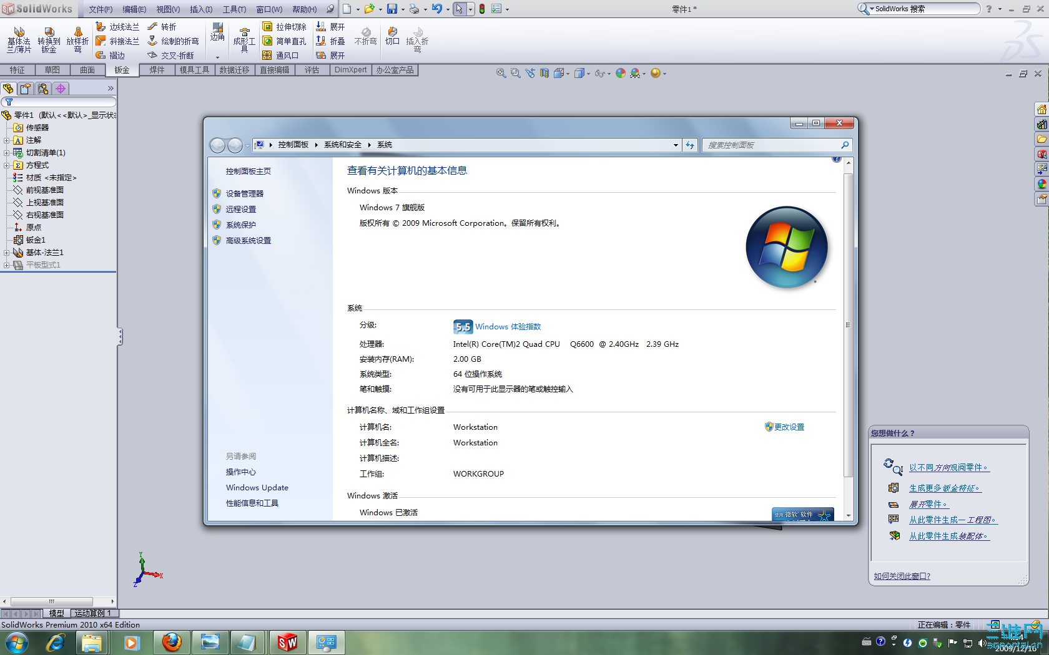
Task: Open the display style dropdown arrow
Action: tap(588, 74)
